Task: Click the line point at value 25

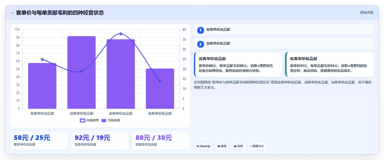Action: pos(42,60)
